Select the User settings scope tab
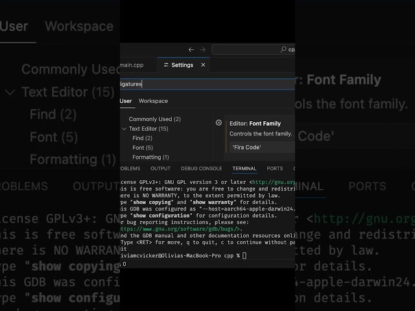The height and width of the screenshot is (311, 415). click(126, 101)
